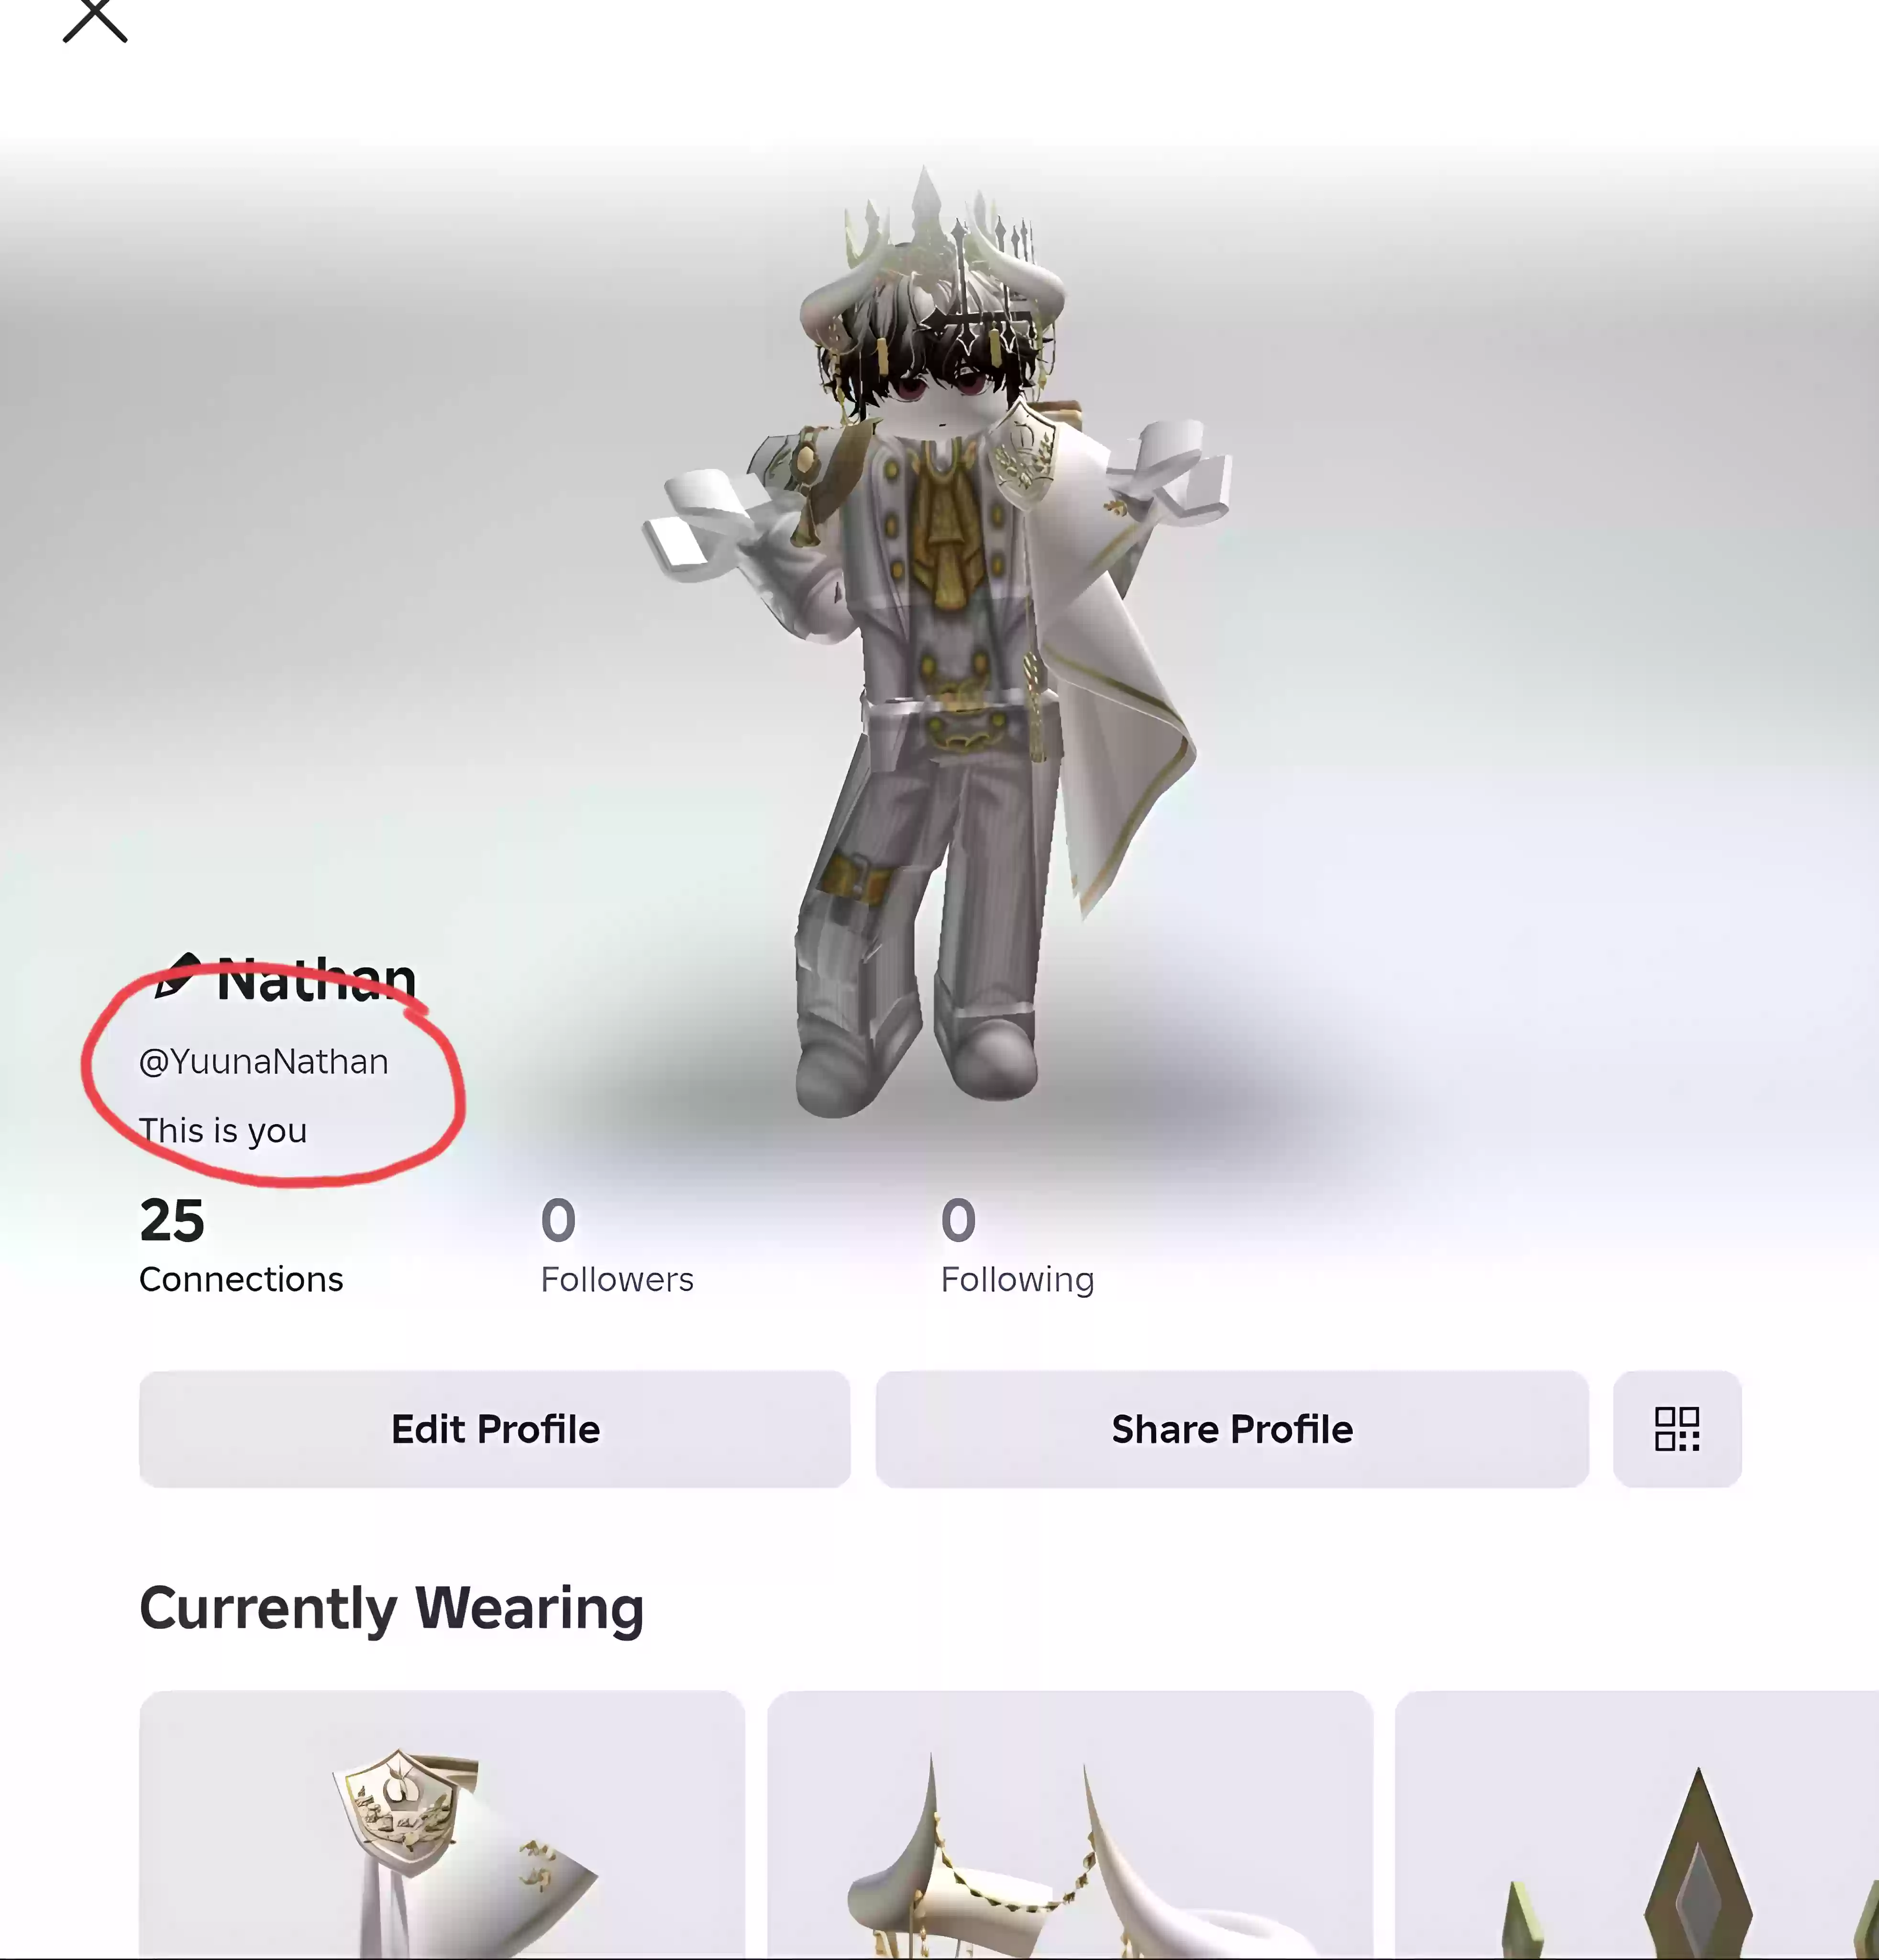
Task: Click the Currently Wearing heading
Action: pyautogui.click(x=391, y=1609)
